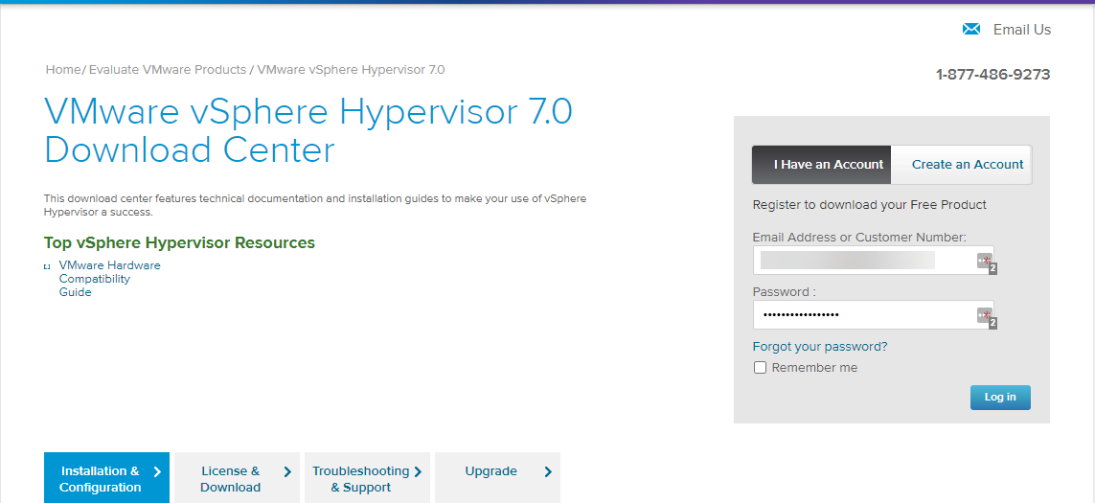Click the Email Us link text
This screenshot has height=503, width=1095.
point(1022,30)
